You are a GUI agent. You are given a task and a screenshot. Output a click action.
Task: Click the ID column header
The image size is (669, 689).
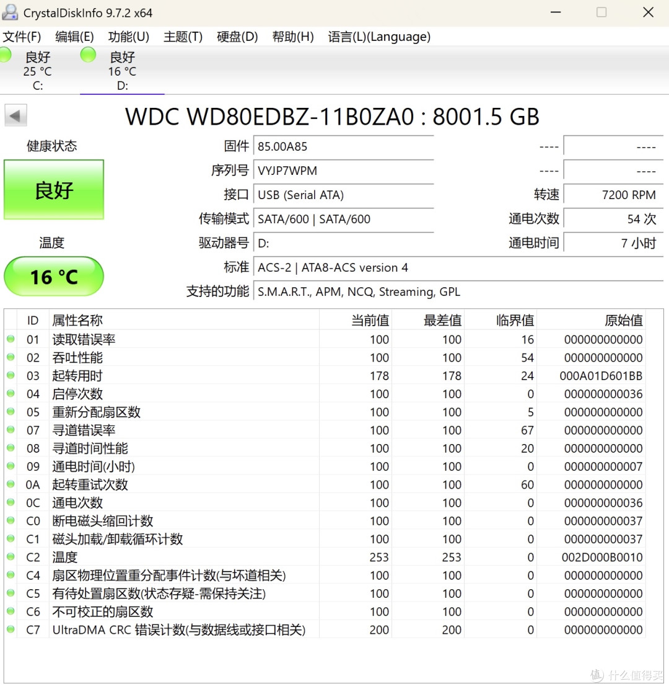coord(33,321)
